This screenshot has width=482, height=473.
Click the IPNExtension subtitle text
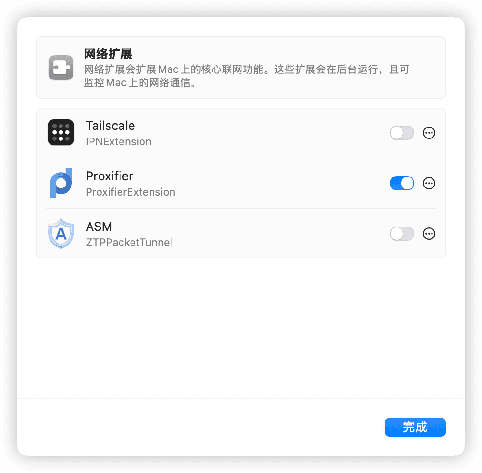pos(118,142)
